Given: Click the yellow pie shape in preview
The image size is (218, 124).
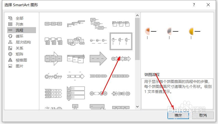Looking at the screenshot, I should pyautogui.click(x=191, y=31).
